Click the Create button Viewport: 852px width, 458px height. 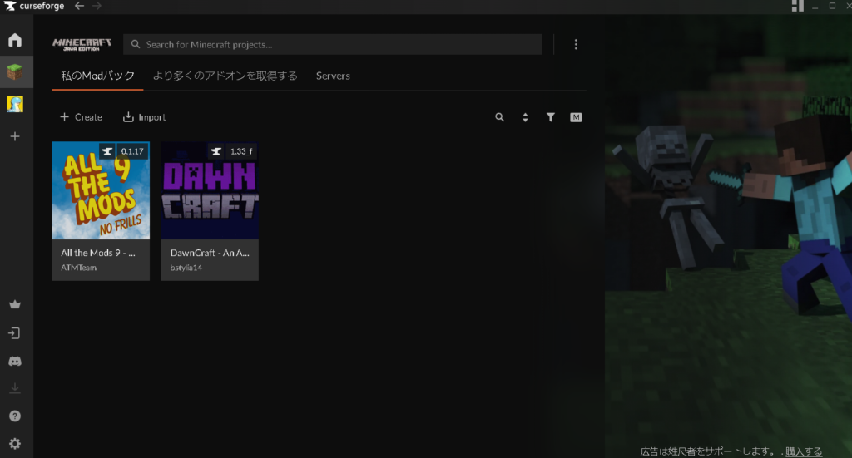pyautogui.click(x=81, y=117)
